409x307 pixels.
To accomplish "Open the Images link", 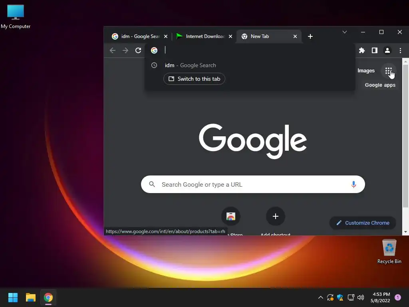I will (x=366, y=71).
